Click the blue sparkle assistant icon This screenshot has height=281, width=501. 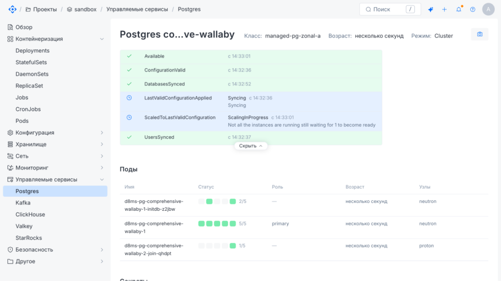431,10
